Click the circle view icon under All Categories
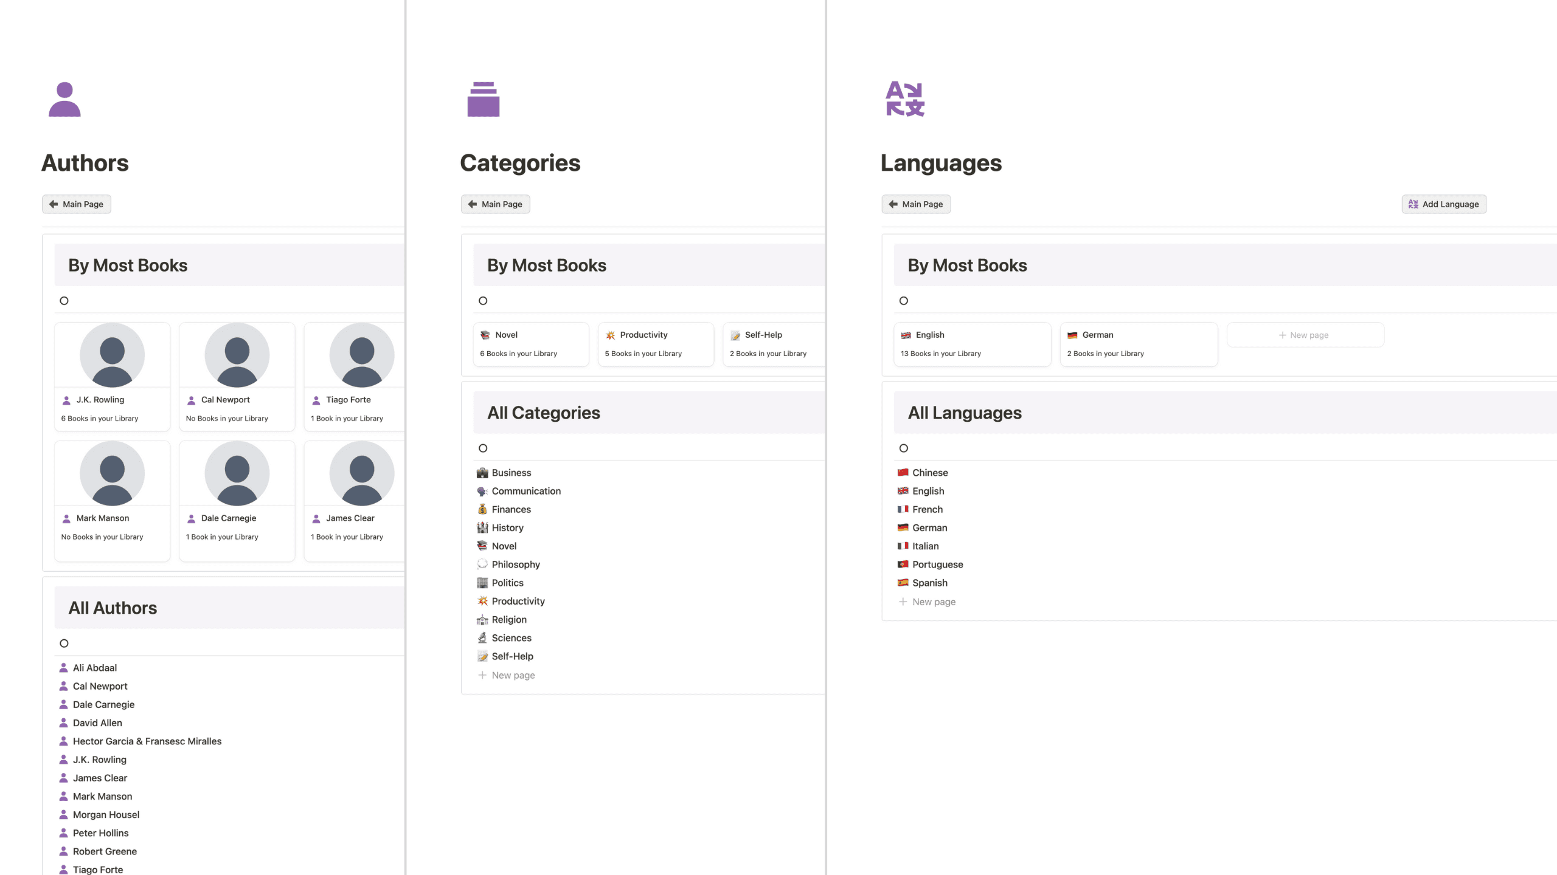This screenshot has height=875, width=1557. 483,448
